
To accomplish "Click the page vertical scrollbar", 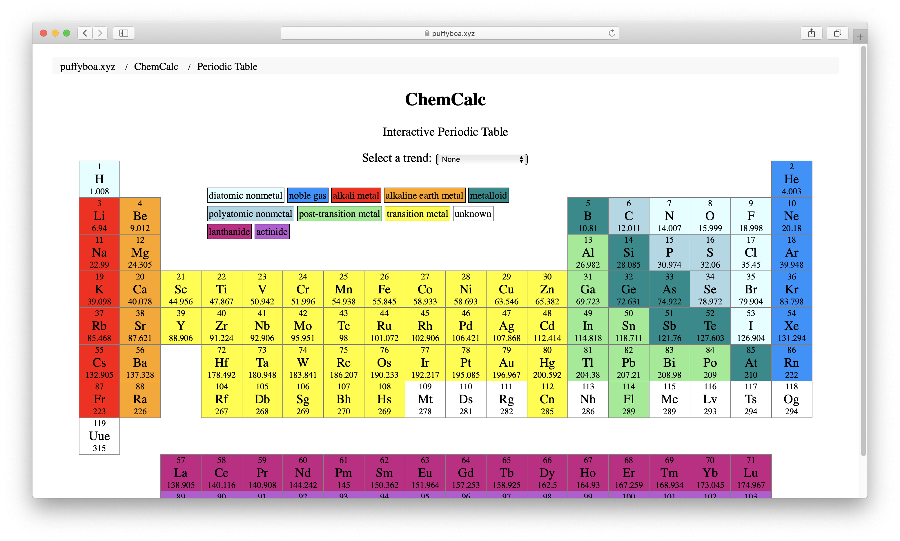I will coord(863,251).
